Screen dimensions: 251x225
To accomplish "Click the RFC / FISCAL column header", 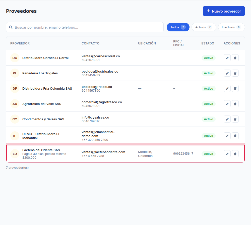I will 179,43.
